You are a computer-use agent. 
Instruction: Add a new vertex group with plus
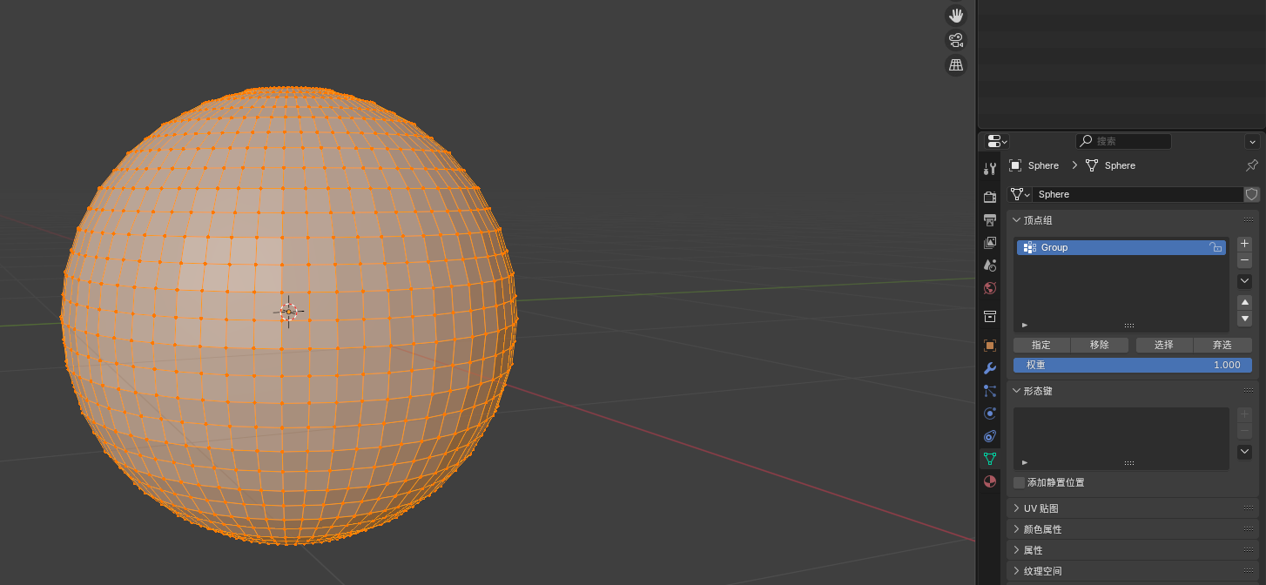point(1245,244)
